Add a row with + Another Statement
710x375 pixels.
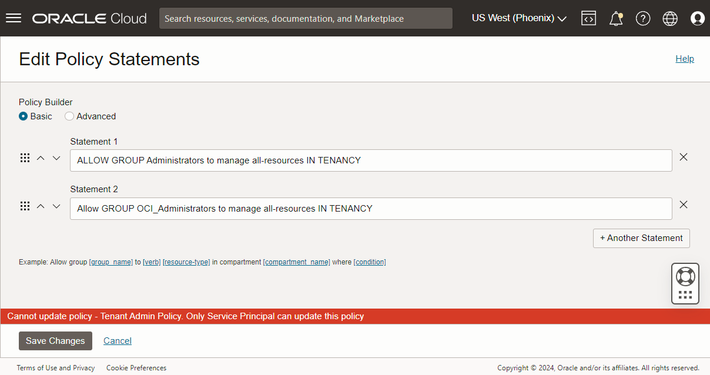coord(641,238)
